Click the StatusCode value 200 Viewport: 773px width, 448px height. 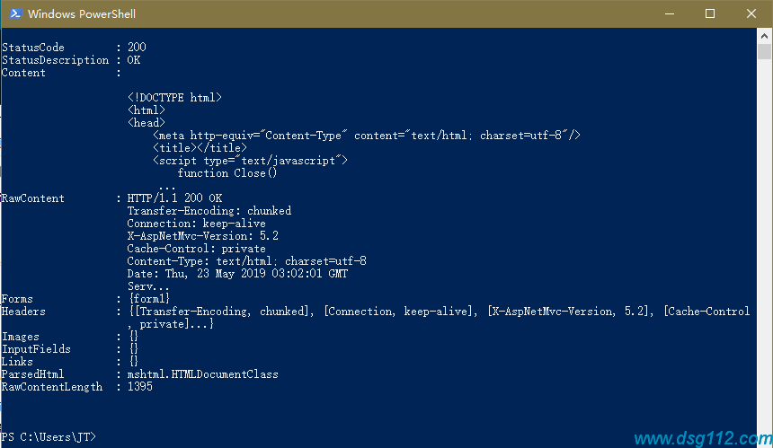point(137,48)
